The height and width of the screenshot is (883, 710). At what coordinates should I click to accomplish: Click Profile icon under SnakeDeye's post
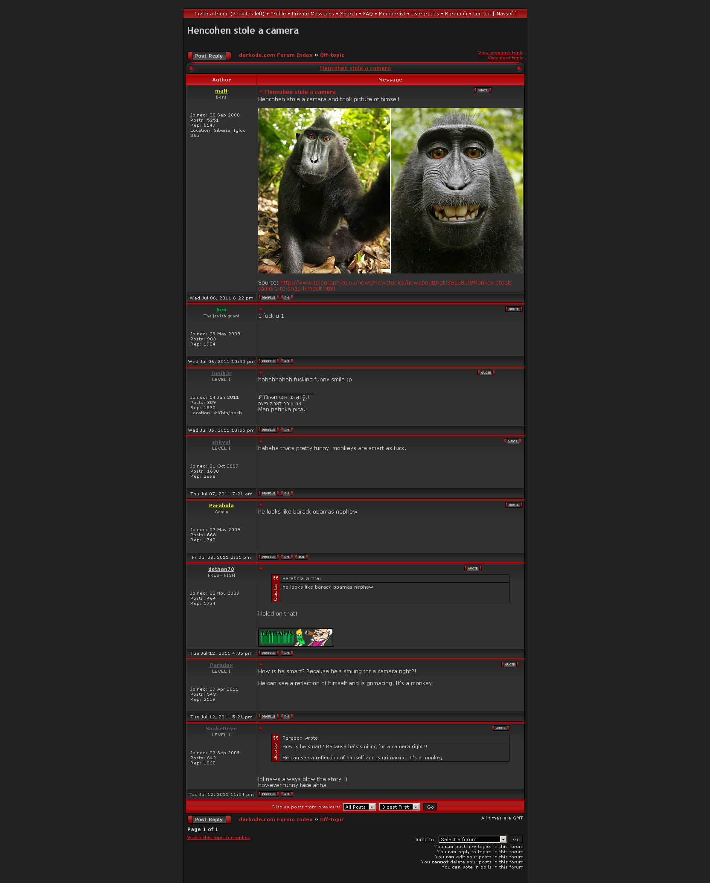click(268, 794)
